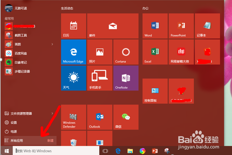The height and width of the screenshot is (155, 232).
Task: Open PowerPoint from the taskbar
Action: tap(155, 151)
